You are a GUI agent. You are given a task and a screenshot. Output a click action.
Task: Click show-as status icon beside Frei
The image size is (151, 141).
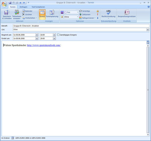tap(62, 12)
